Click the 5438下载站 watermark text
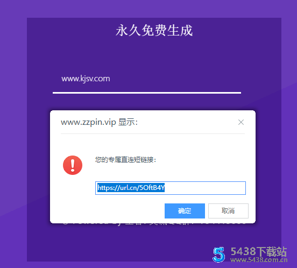 click(x=259, y=251)
